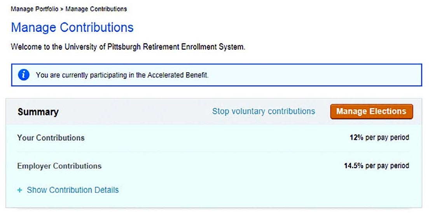Click the Summary panel heading

pos(38,112)
